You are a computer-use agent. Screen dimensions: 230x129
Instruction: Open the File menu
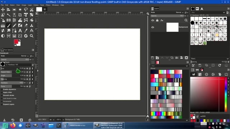pyautogui.click(x=2, y=5)
